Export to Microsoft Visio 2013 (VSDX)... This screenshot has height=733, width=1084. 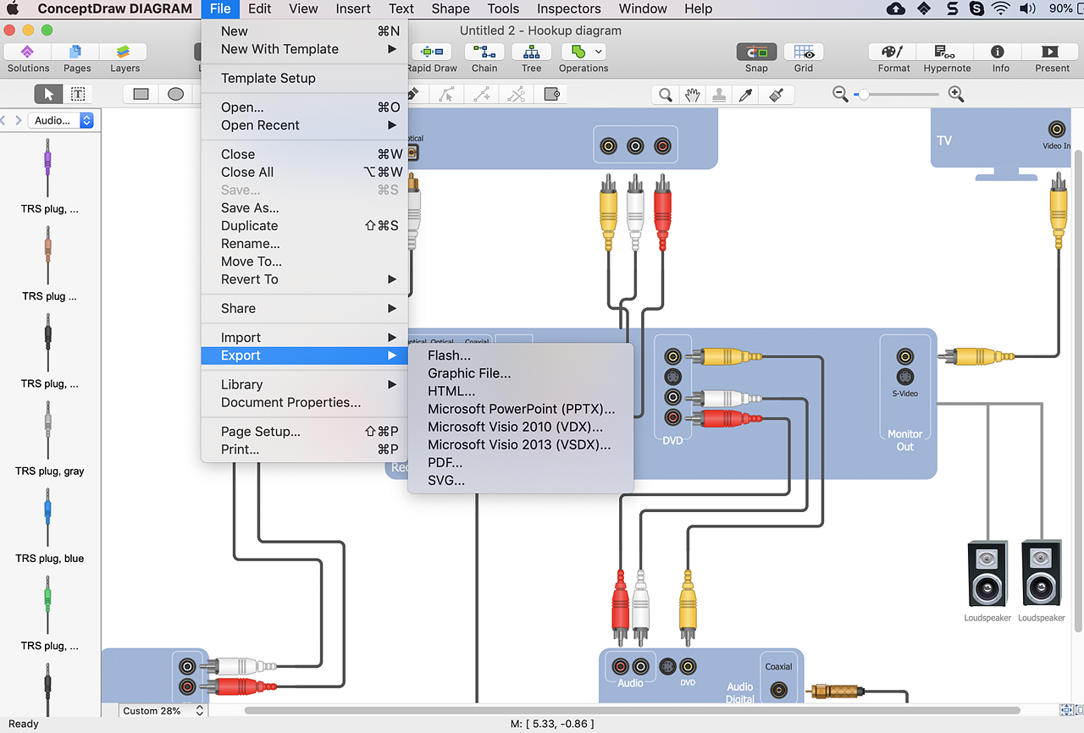pyautogui.click(x=521, y=444)
